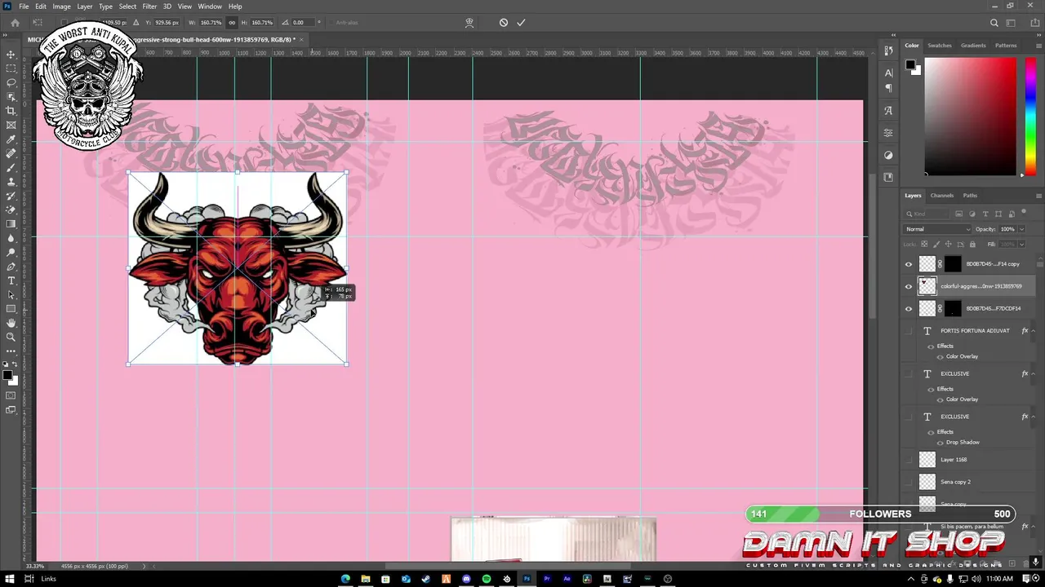This screenshot has width=1045, height=587.
Task: Open the blend mode Normal dropdown
Action: click(x=938, y=229)
